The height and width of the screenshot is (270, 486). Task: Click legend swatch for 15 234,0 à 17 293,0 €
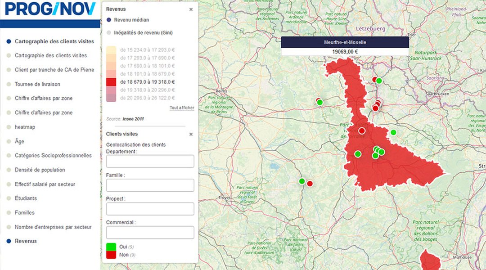pyautogui.click(x=111, y=50)
